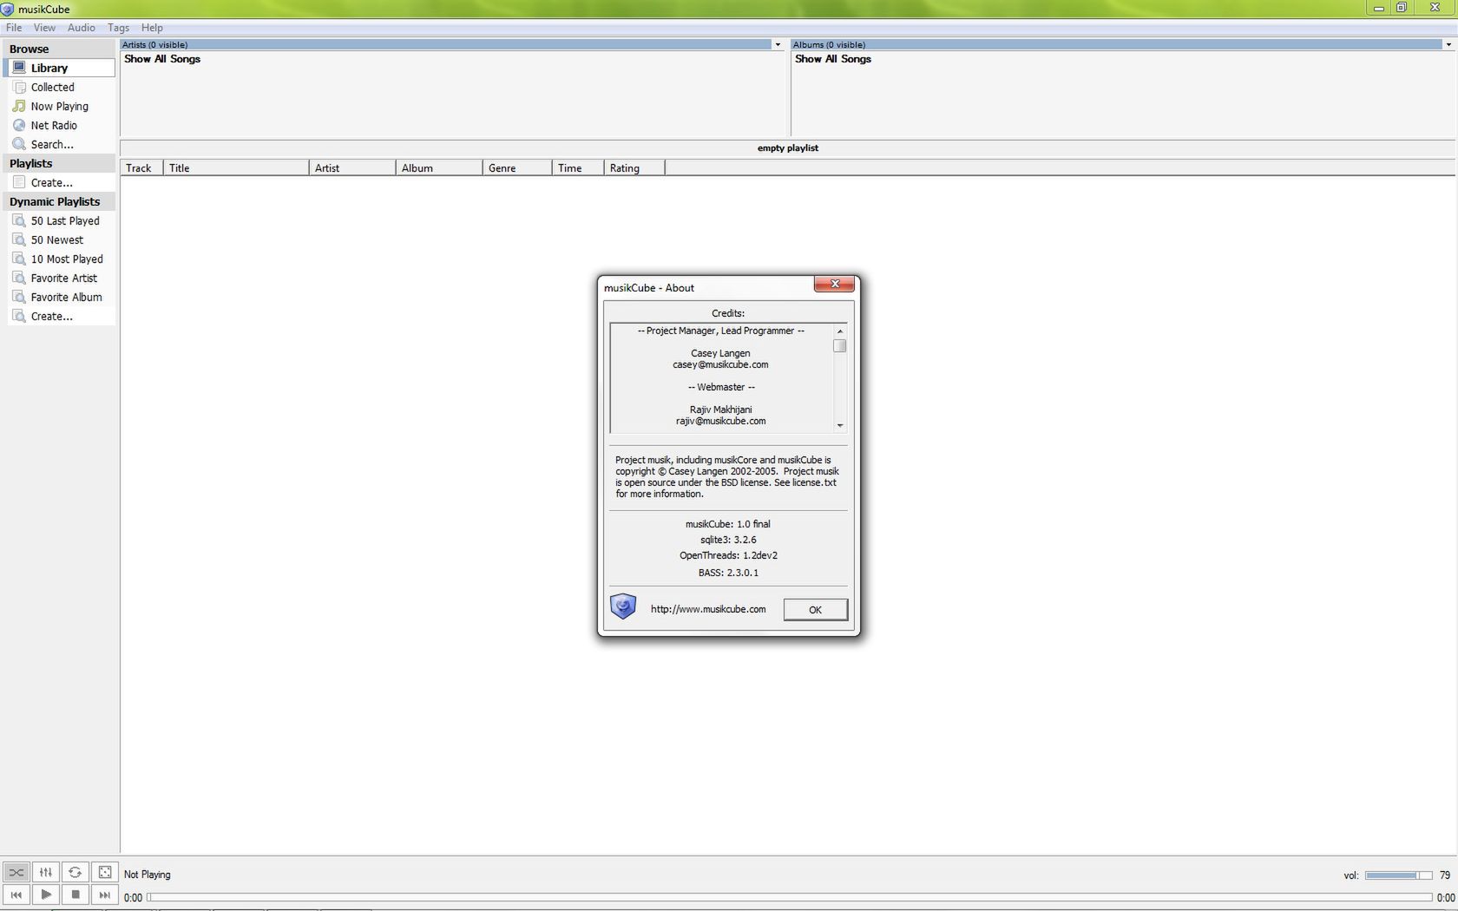Click Library icon in Browse sidebar
The height and width of the screenshot is (911, 1458).
click(19, 67)
